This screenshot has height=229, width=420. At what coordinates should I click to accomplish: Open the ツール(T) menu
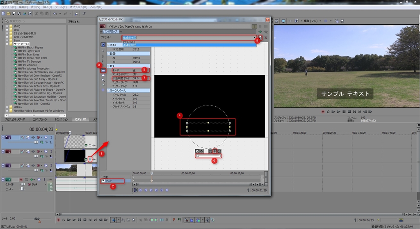[x=61, y=7]
